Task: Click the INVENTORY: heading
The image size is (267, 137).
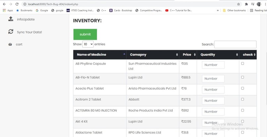Action: 87,21
